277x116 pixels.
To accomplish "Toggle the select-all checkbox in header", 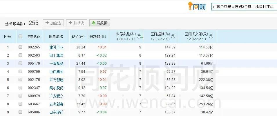I will point(20,37).
